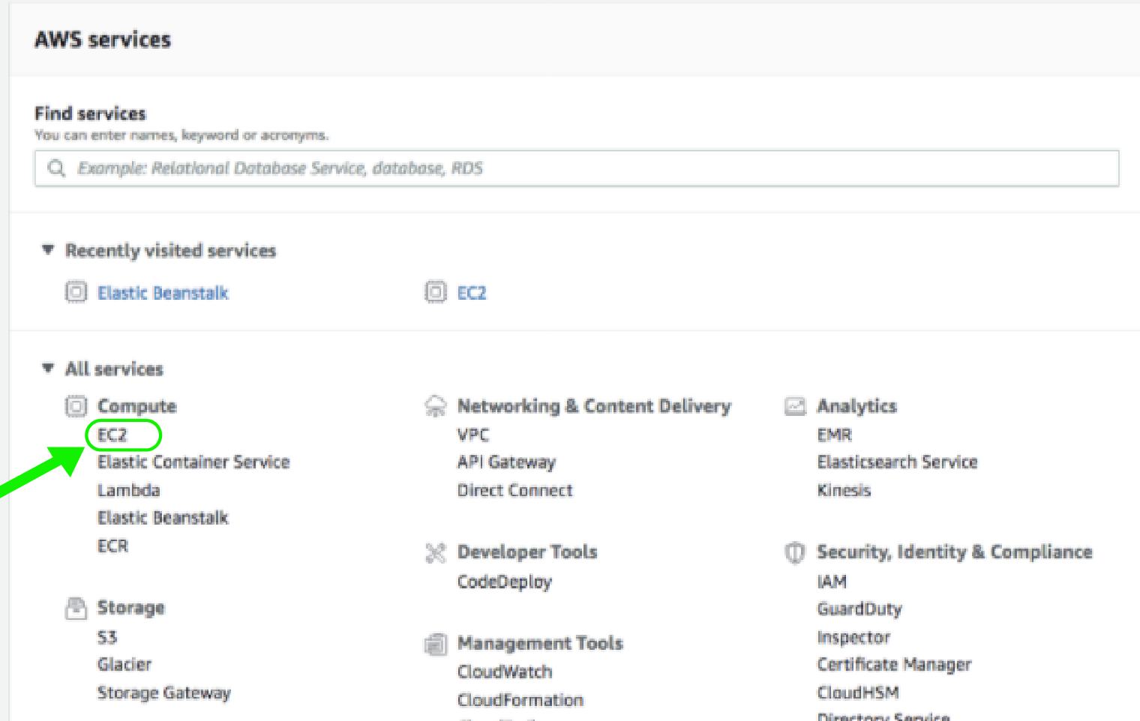
Task: Click the Developer Tools wrench icon
Action: pyautogui.click(x=436, y=553)
